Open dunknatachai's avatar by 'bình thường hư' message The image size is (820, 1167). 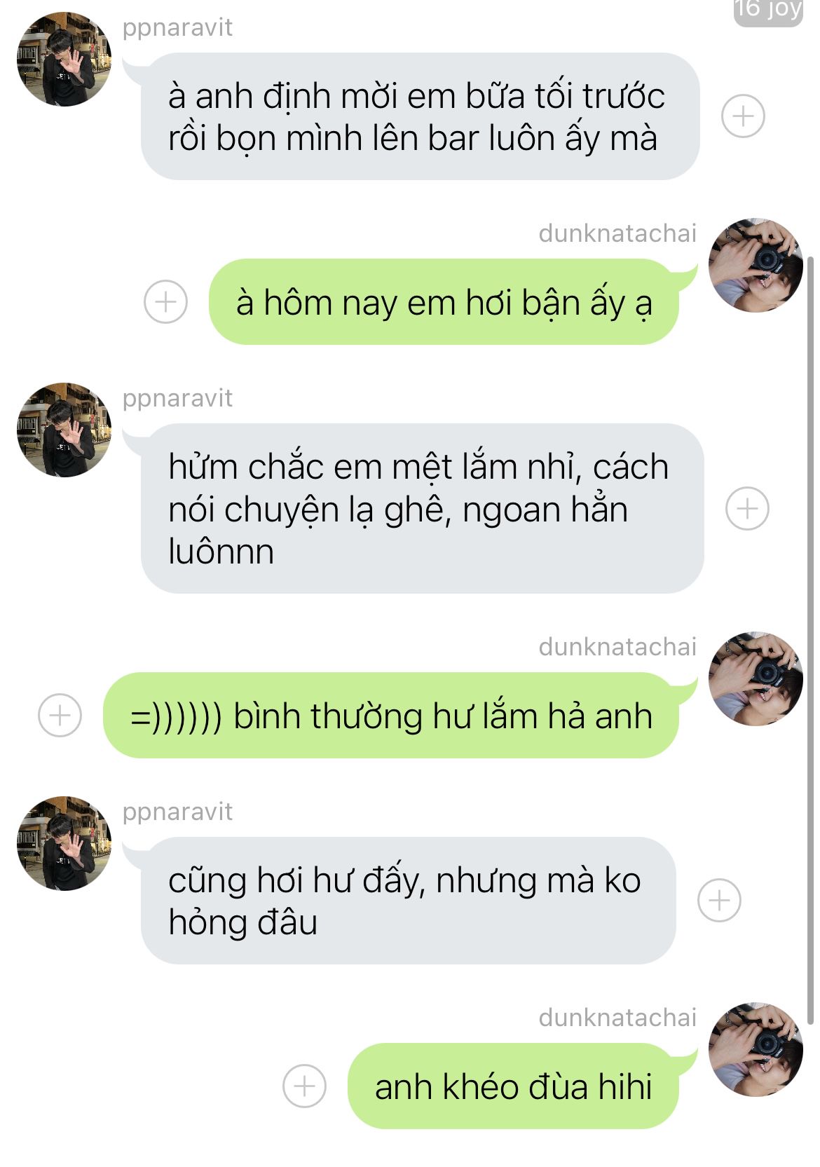point(756,678)
